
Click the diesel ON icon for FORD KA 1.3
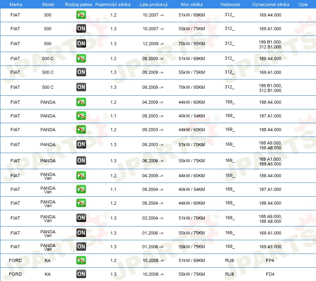[81, 274]
